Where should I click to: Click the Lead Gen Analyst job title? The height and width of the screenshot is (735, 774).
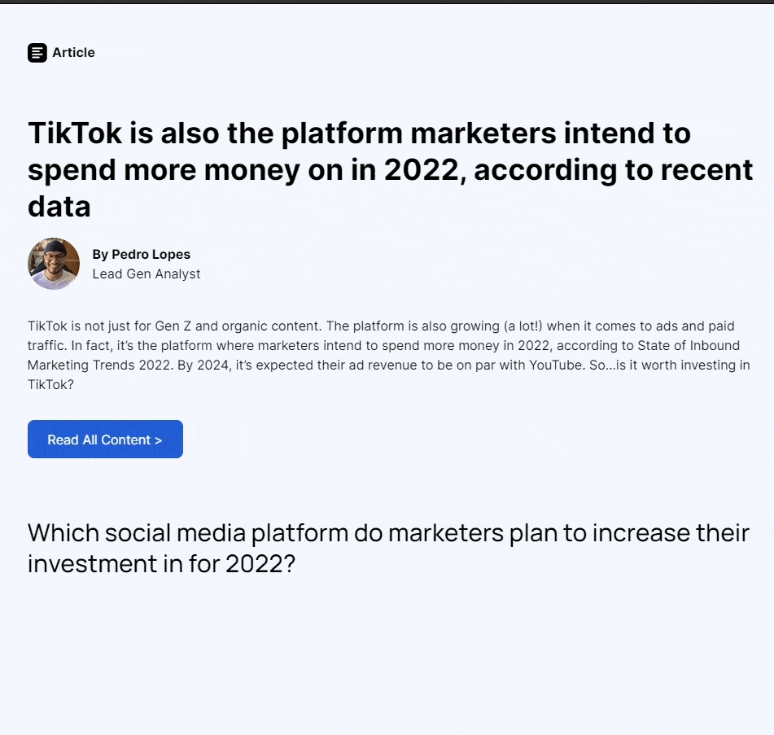[146, 274]
